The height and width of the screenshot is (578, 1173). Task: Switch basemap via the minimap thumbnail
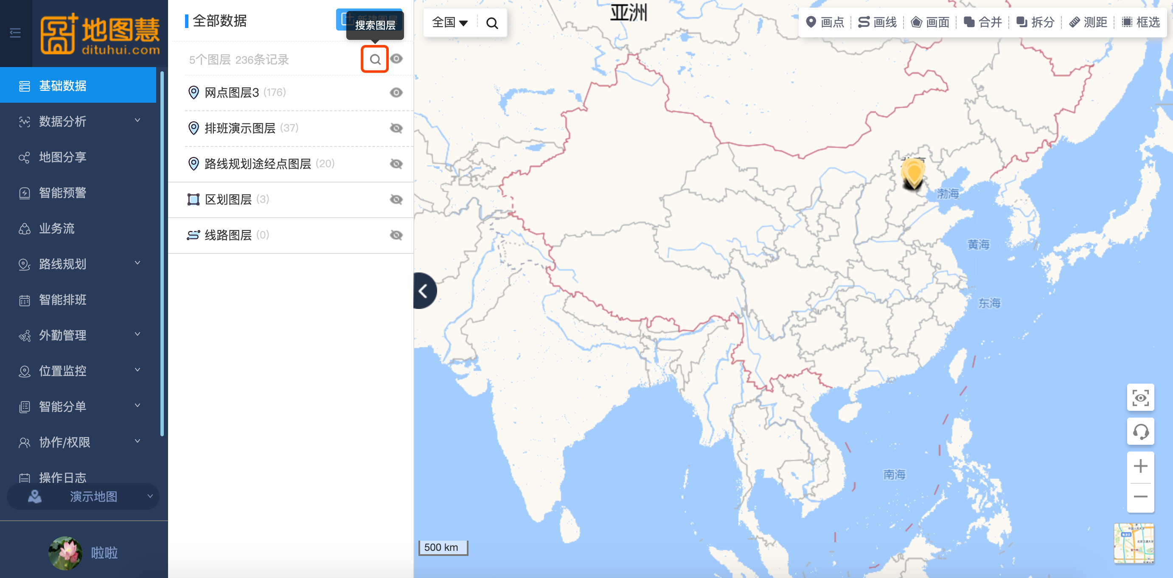click(x=1134, y=543)
